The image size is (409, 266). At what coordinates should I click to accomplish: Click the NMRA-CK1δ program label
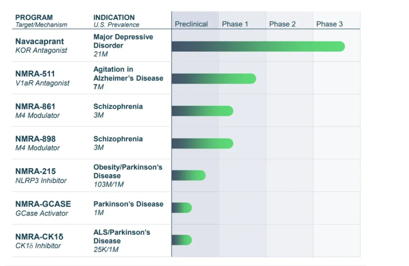(39, 237)
